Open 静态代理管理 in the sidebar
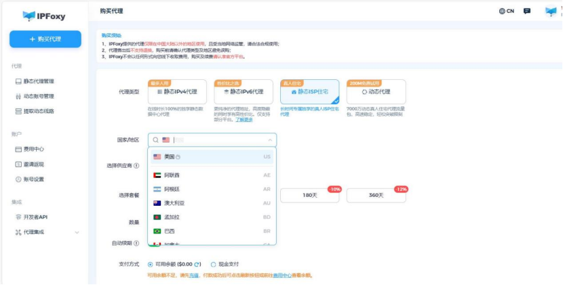The image size is (563, 285). coord(39,81)
